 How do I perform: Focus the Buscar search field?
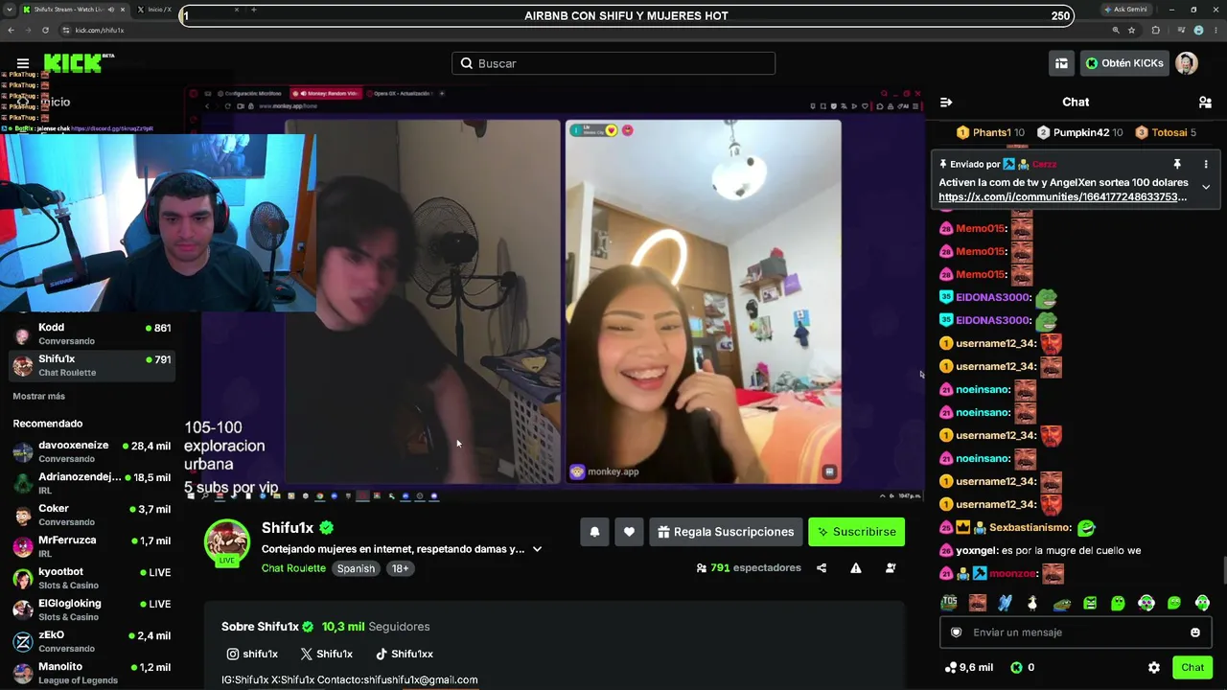[613, 63]
